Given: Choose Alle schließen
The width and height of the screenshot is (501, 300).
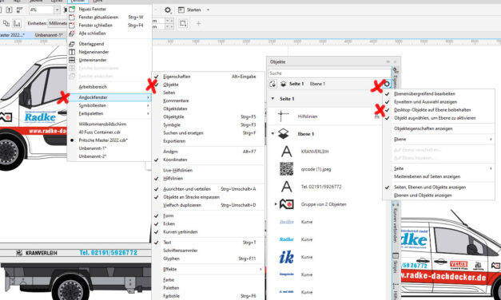Looking at the screenshot, I should [x=92, y=34].
